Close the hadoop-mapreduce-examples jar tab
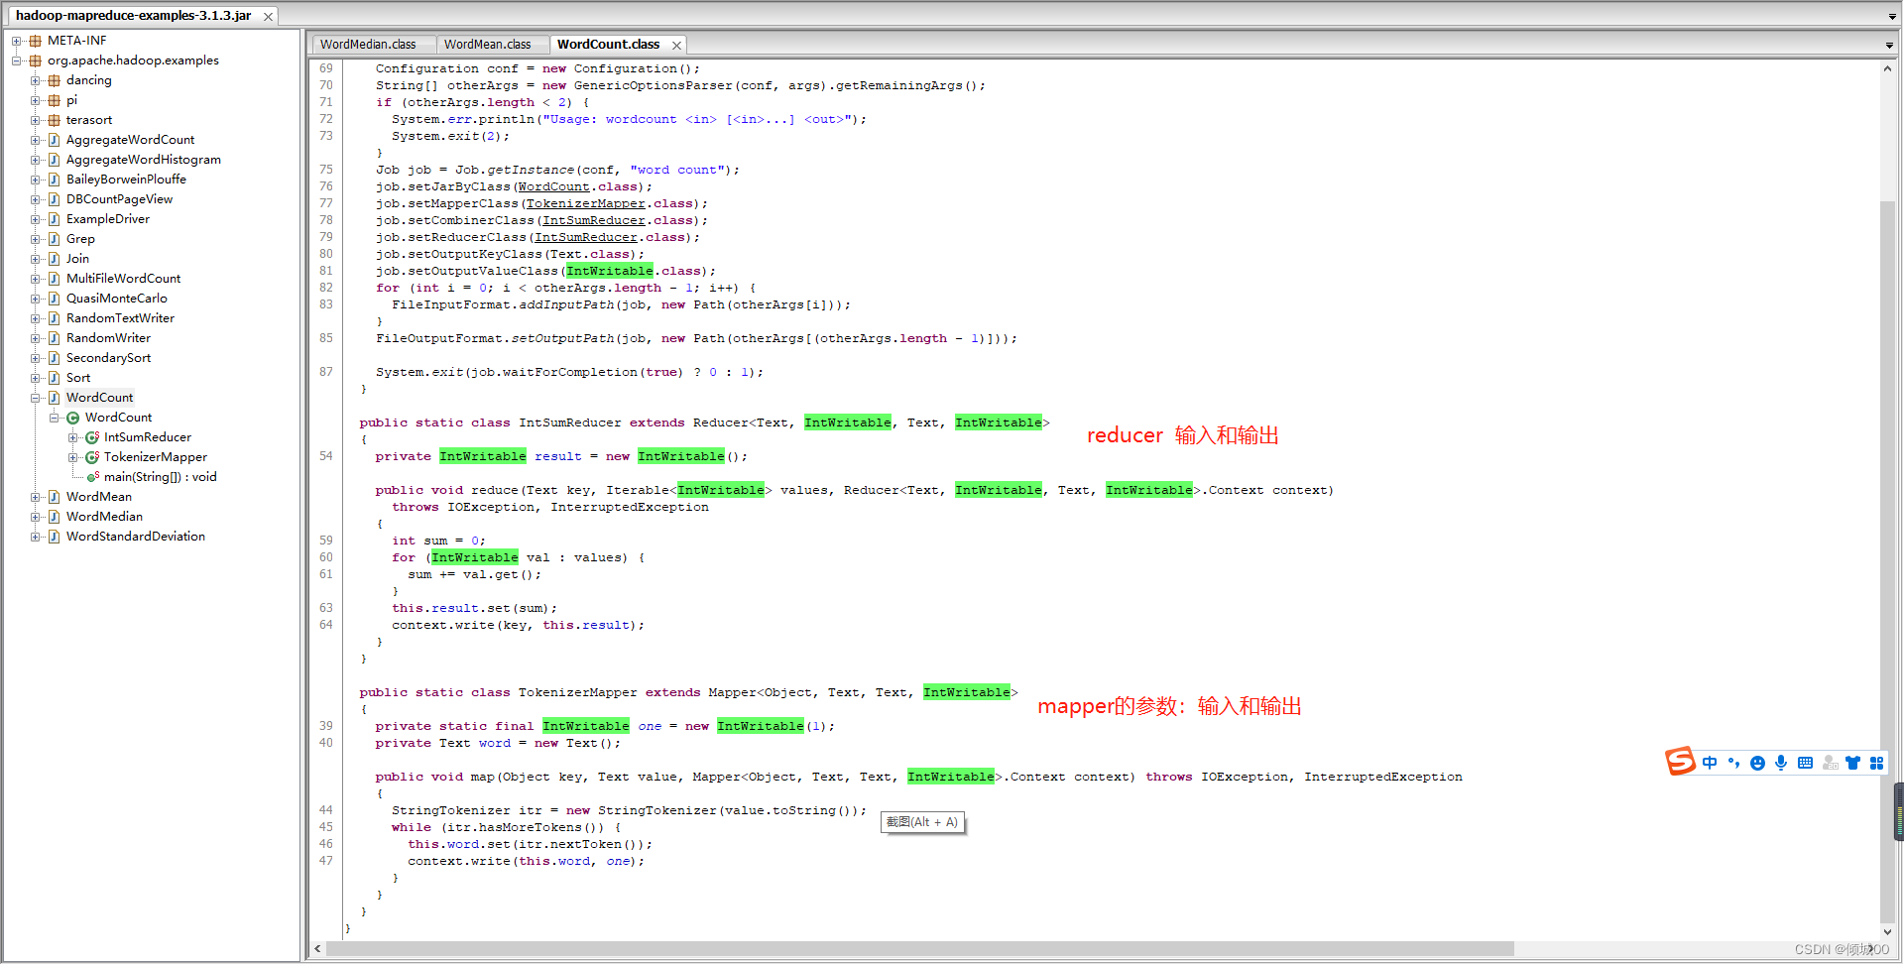This screenshot has height=965, width=1904. 268,17
